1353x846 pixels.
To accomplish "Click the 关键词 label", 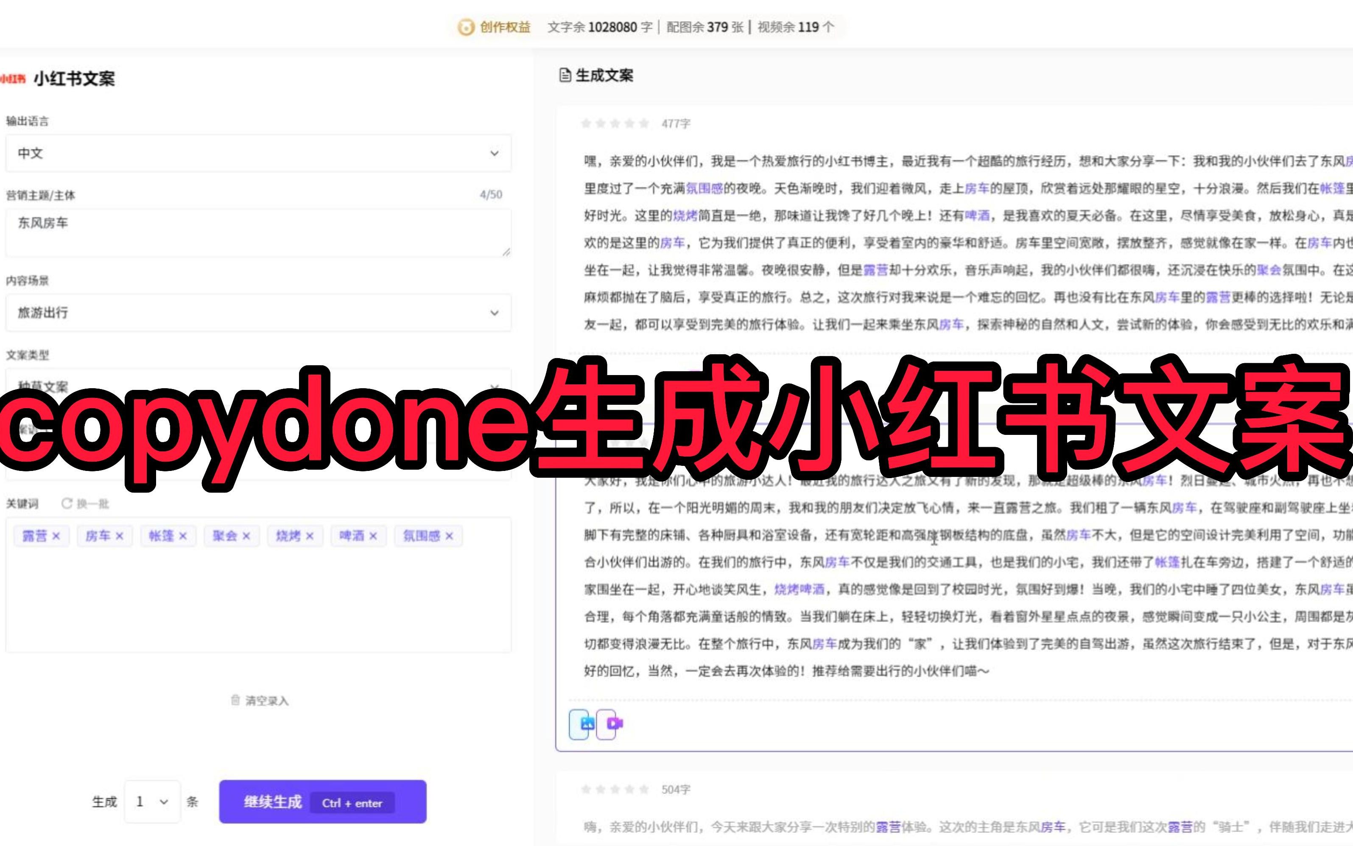I will (22, 504).
